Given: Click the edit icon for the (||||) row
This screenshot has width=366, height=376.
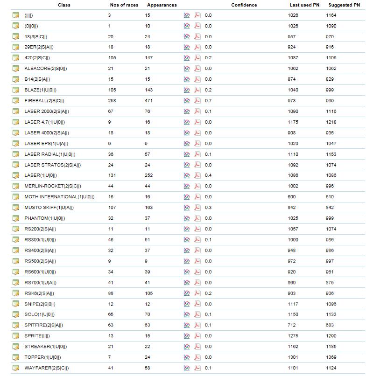Looking at the screenshot, I should click(x=16, y=15).
